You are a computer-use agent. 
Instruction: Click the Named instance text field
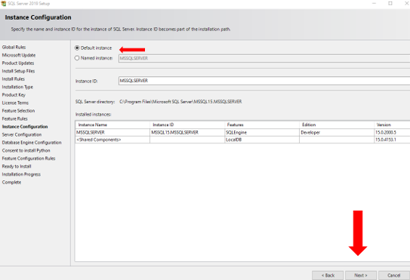pyautogui.click(x=264, y=58)
